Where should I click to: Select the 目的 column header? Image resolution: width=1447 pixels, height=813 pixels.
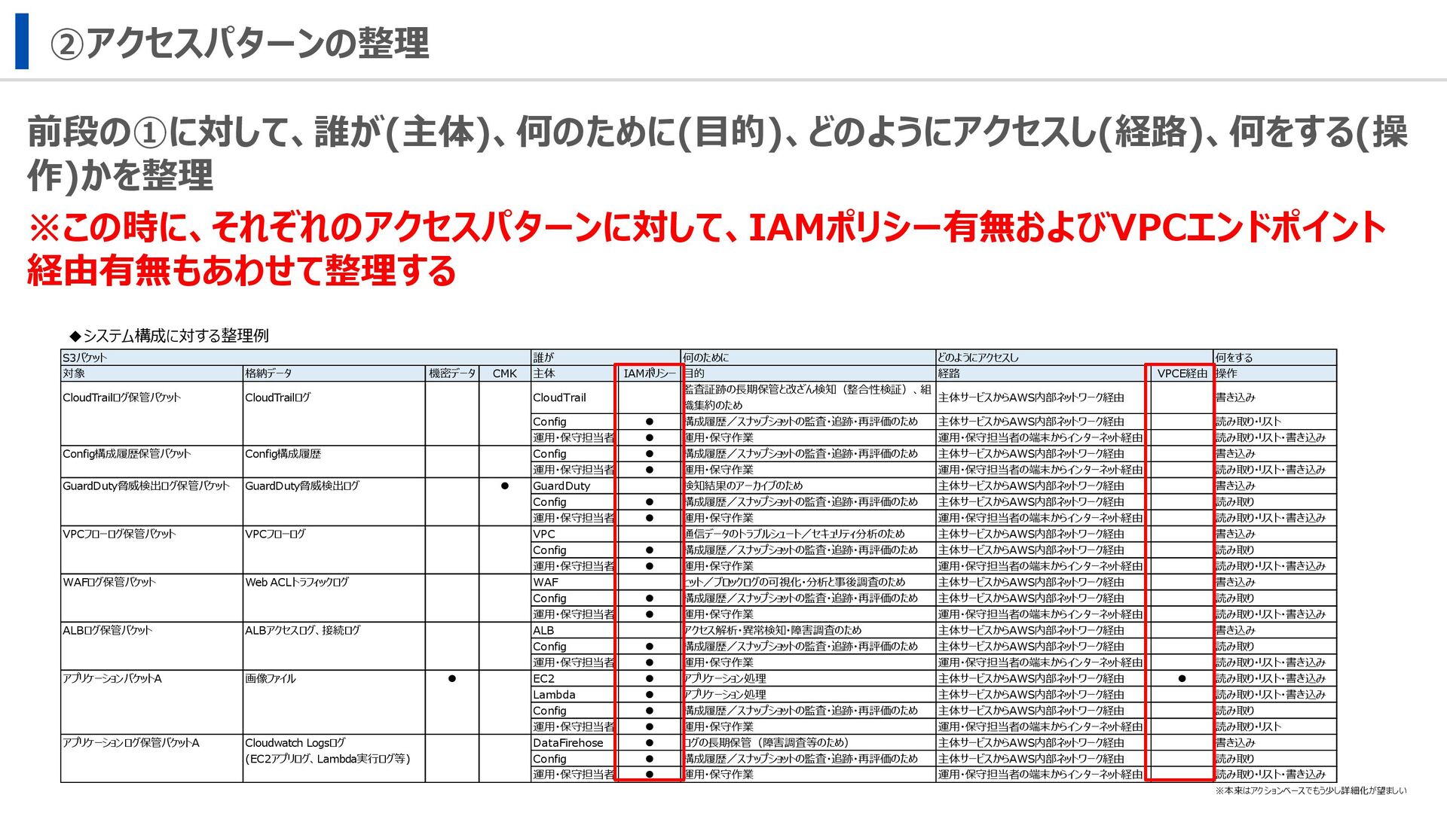click(808, 373)
